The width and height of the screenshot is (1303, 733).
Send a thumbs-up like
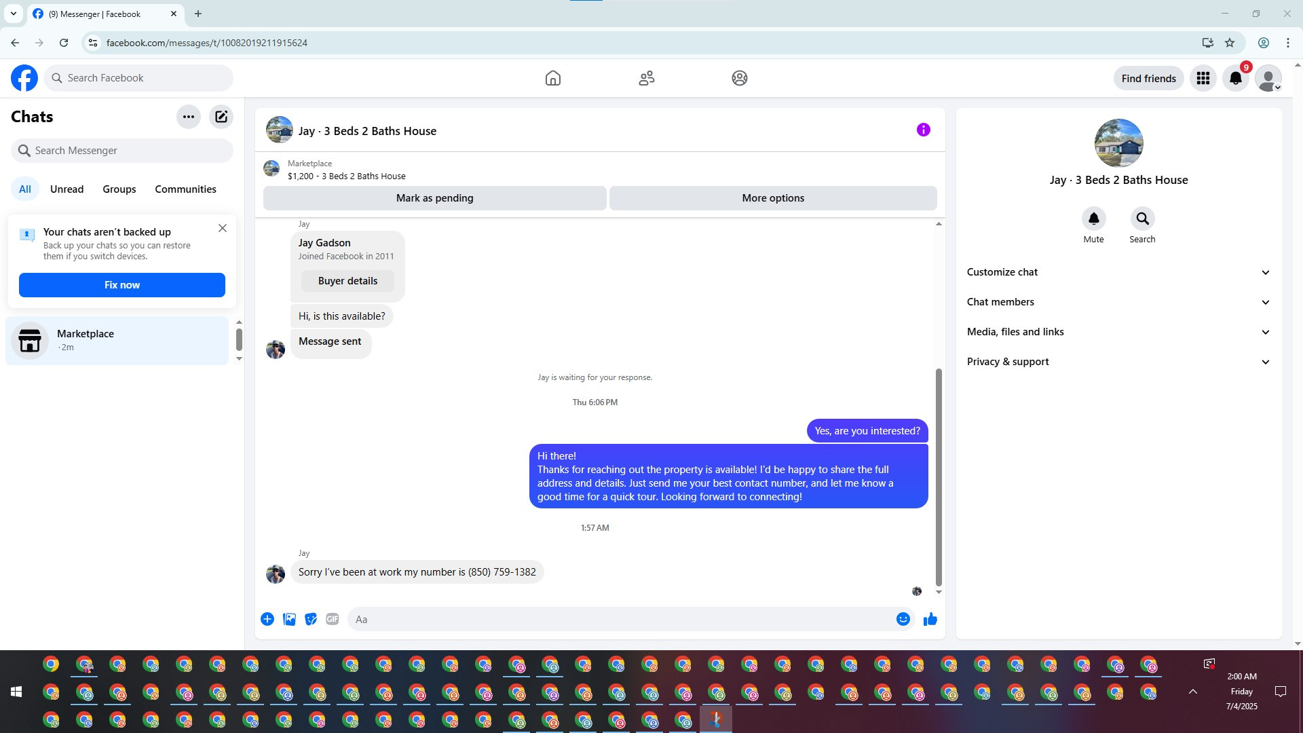point(930,619)
